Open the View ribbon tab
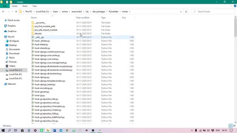237x133 pixels. tap(34, 6)
